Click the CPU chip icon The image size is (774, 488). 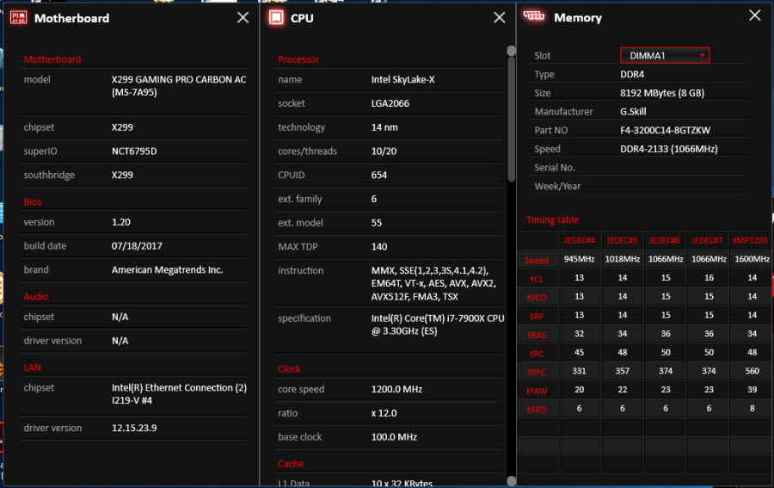276,17
